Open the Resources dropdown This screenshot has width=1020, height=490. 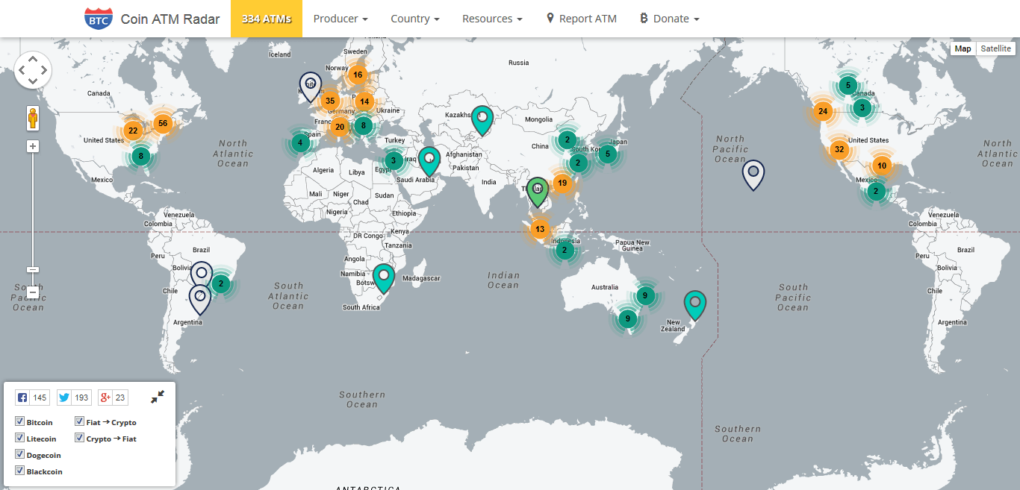pyautogui.click(x=492, y=18)
